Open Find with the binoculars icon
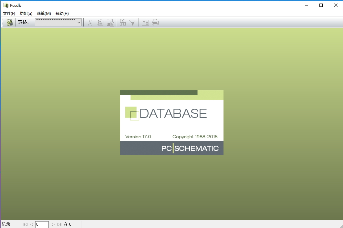This screenshot has height=228, width=343. (123, 22)
